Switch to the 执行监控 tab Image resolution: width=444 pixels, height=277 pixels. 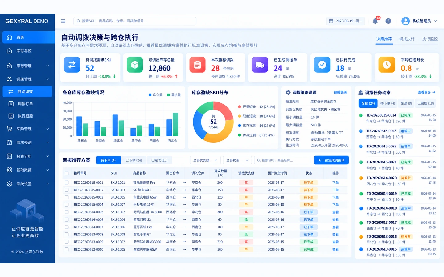coord(430,39)
